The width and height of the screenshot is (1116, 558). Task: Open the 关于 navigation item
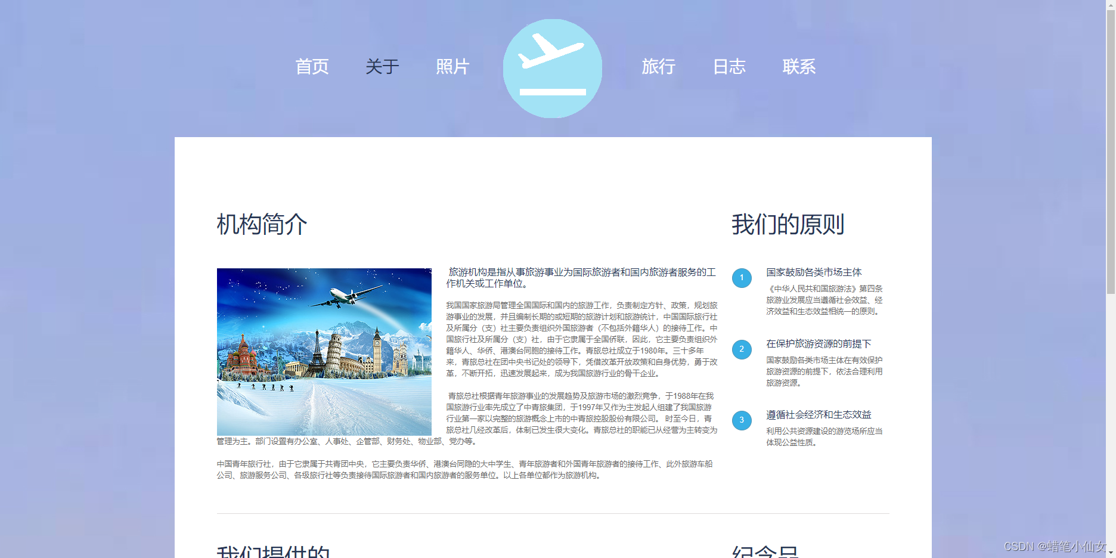(382, 67)
